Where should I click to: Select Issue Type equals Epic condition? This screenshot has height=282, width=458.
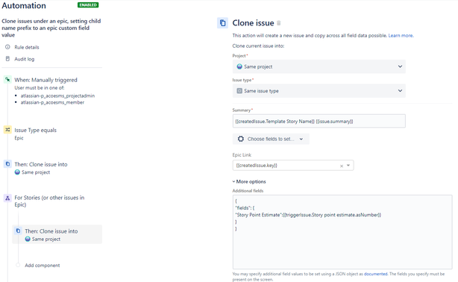point(36,134)
